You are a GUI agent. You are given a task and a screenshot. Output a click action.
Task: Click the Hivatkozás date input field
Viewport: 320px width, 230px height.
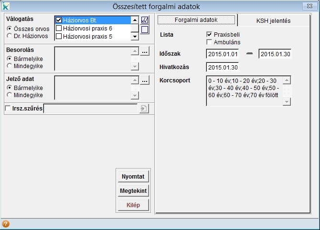(x=222, y=67)
